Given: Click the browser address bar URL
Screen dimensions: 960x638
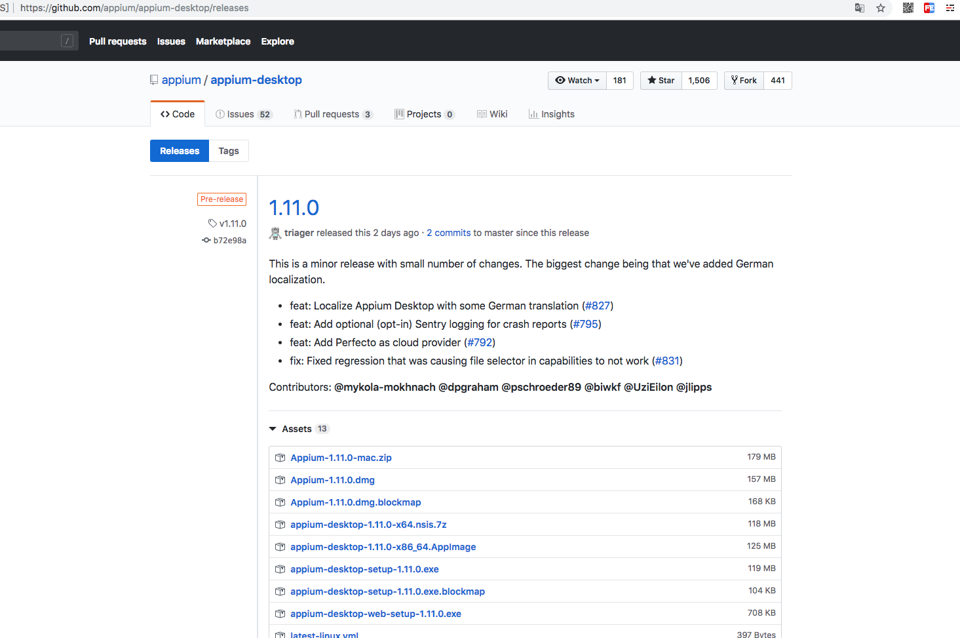Looking at the screenshot, I should pos(134,8).
